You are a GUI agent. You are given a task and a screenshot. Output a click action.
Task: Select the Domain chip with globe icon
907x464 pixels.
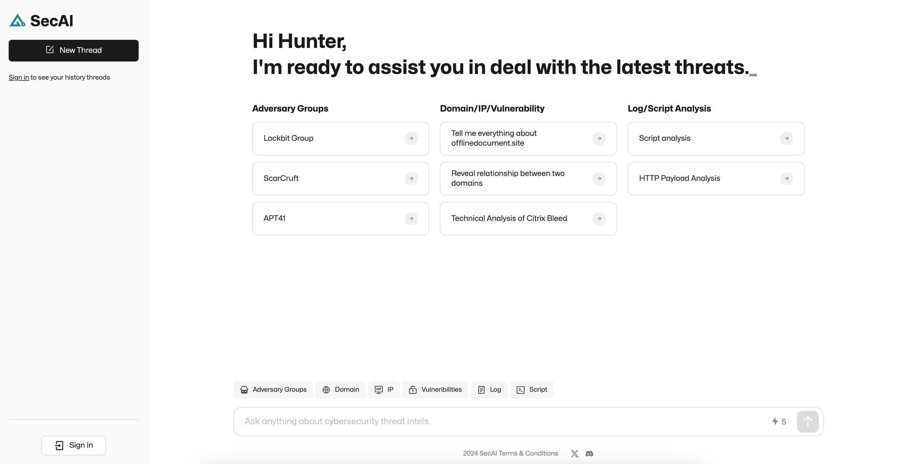pos(341,390)
